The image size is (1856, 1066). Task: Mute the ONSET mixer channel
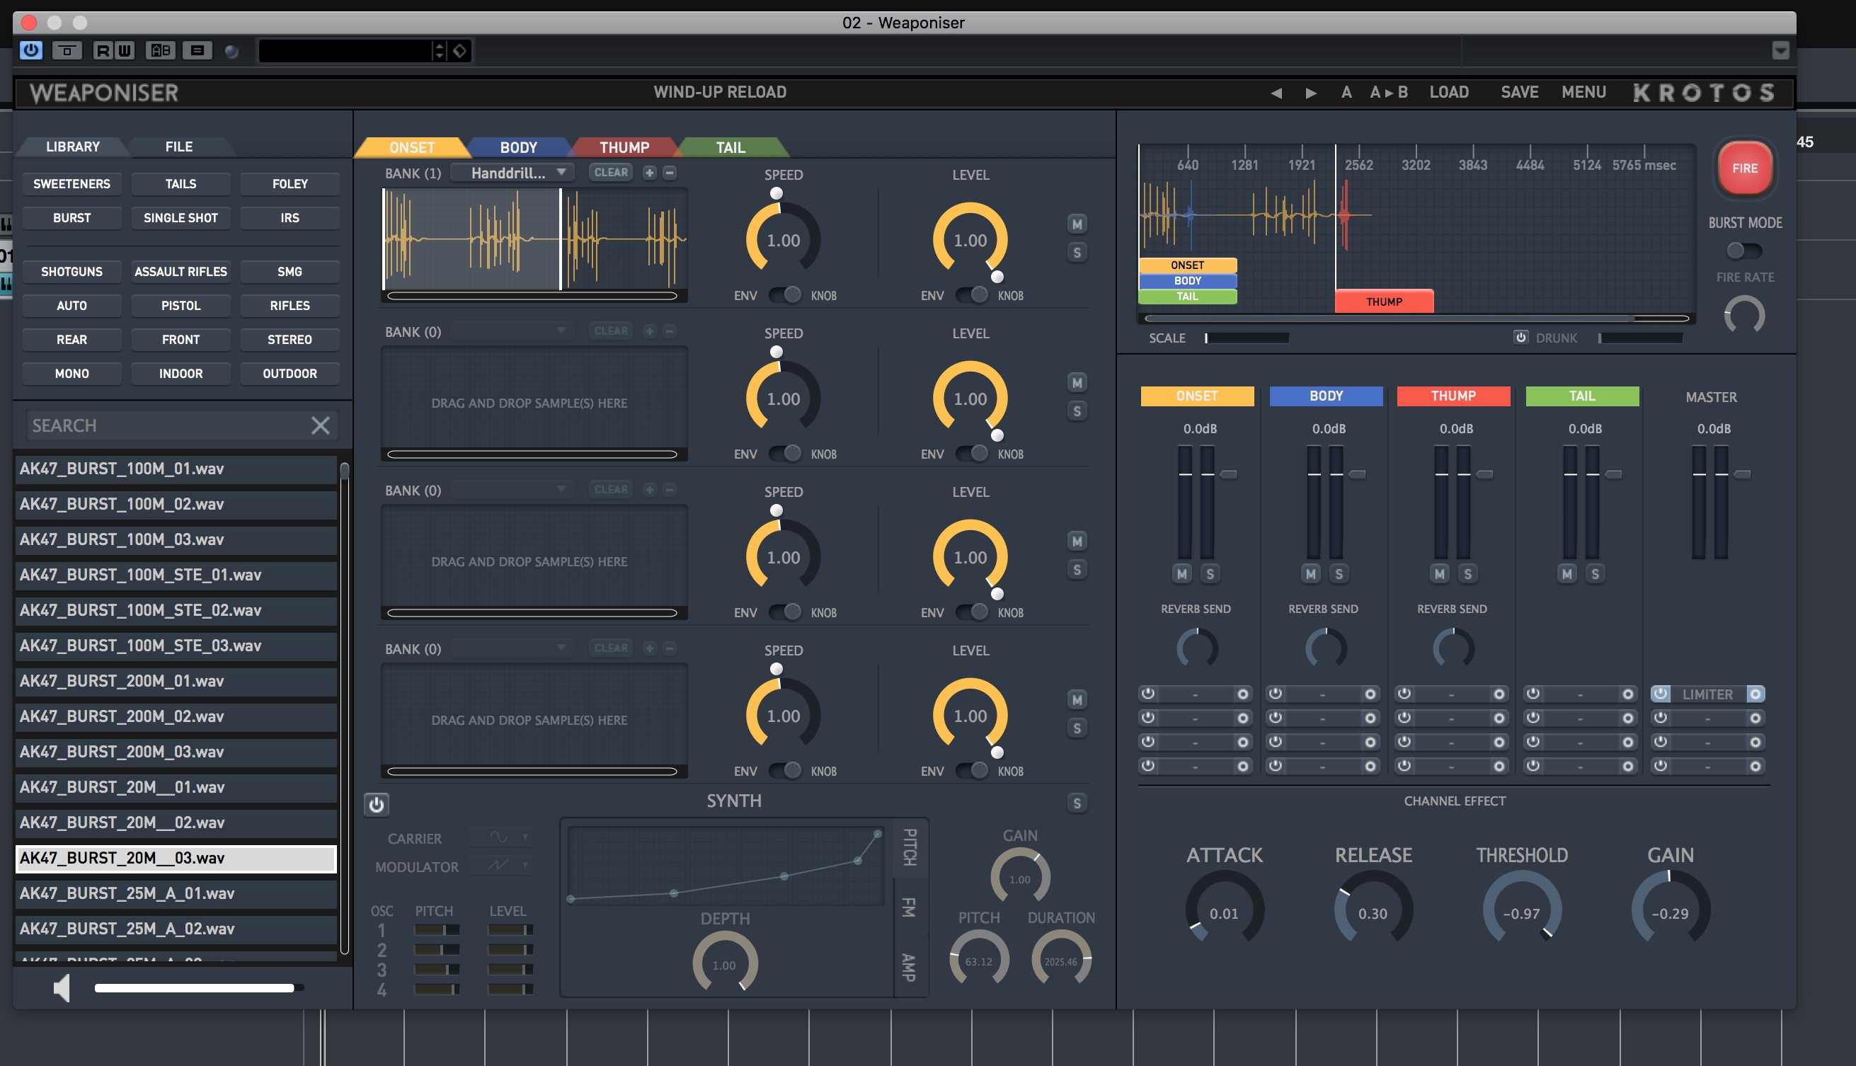click(1181, 574)
